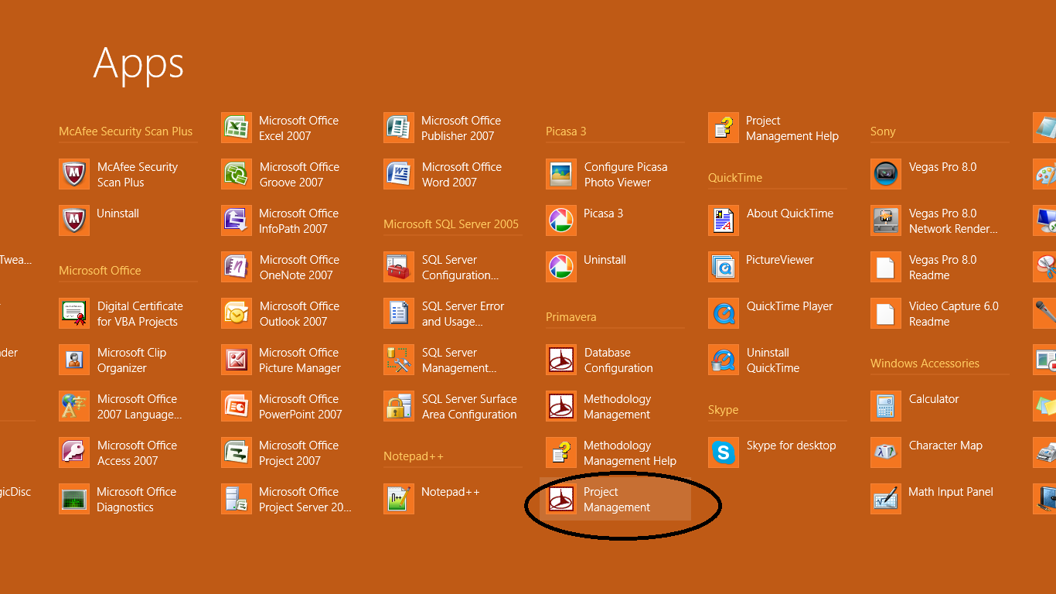Image resolution: width=1056 pixels, height=594 pixels.
Task: Click the Picasa 3 group header
Action: tap(566, 131)
